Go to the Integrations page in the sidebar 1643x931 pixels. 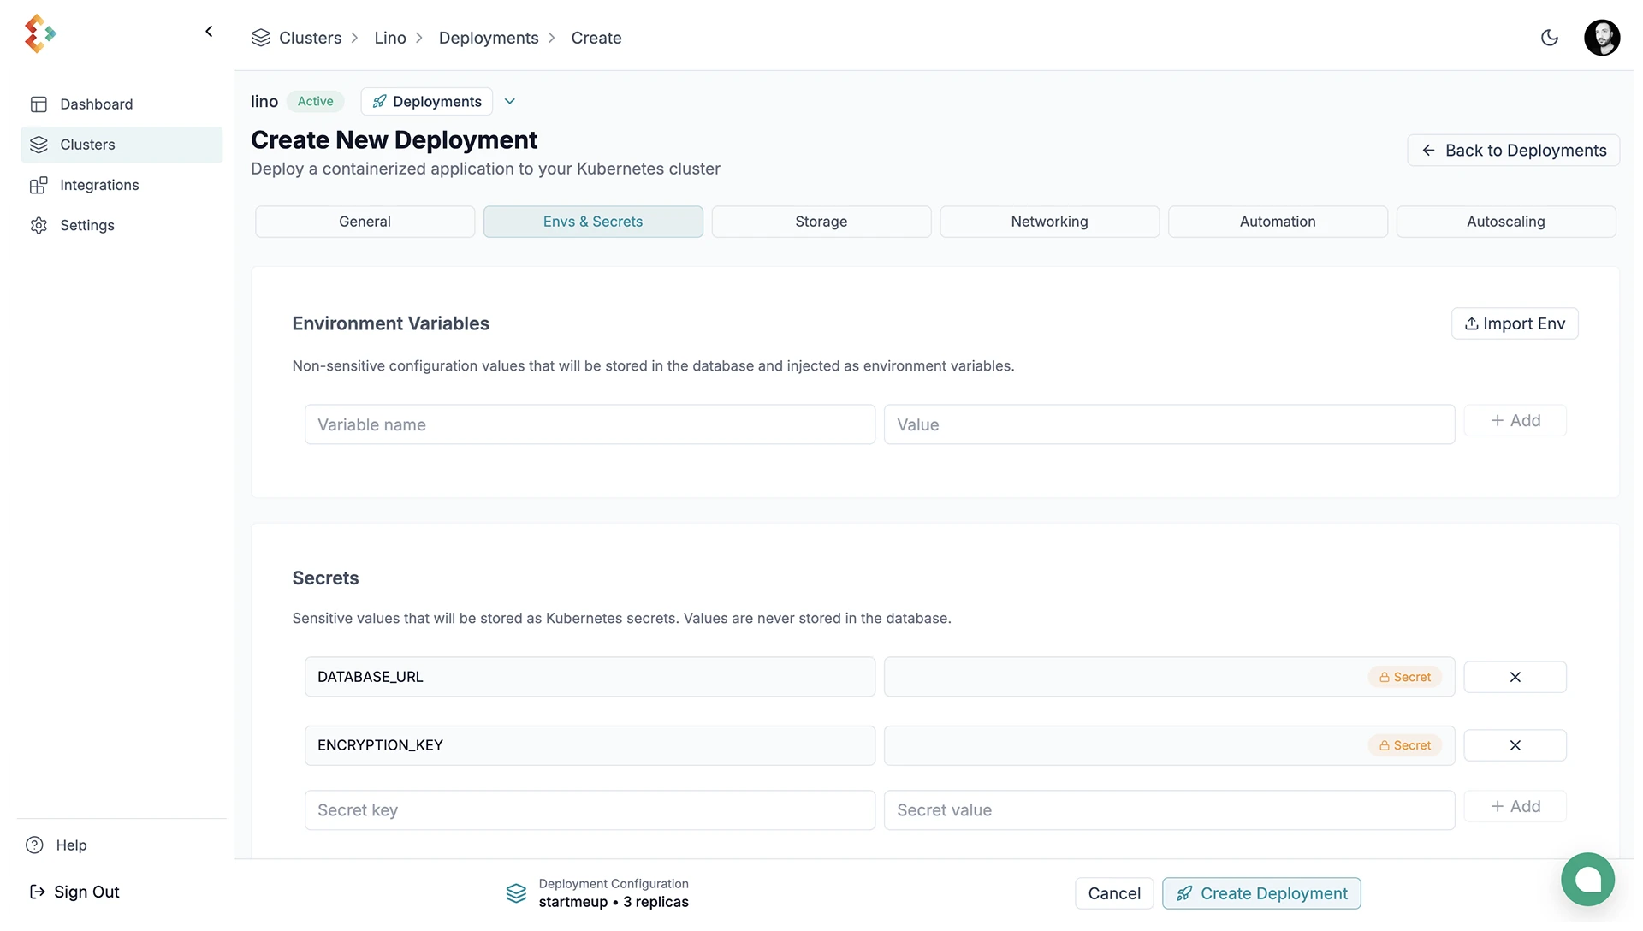point(98,185)
